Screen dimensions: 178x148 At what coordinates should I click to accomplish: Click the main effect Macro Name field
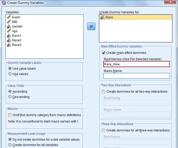(x=137, y=76)
